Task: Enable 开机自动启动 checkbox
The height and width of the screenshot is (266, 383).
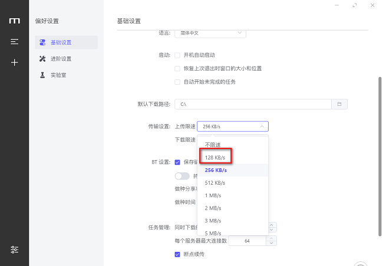Action: pyautogui.click(x=177, y=55)
